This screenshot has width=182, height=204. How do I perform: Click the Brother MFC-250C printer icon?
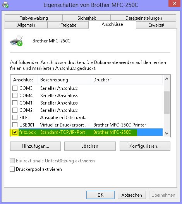(17, 41)
